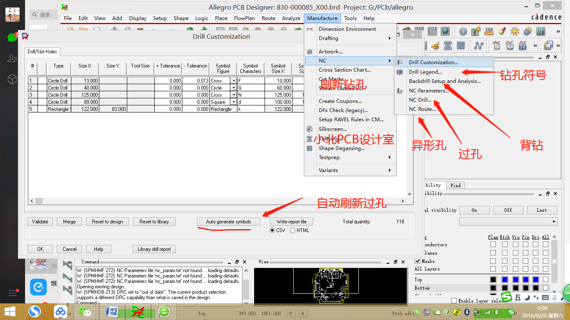Select the zigzag connect route icon
This screenshot has width=570, height=320.
479,45
